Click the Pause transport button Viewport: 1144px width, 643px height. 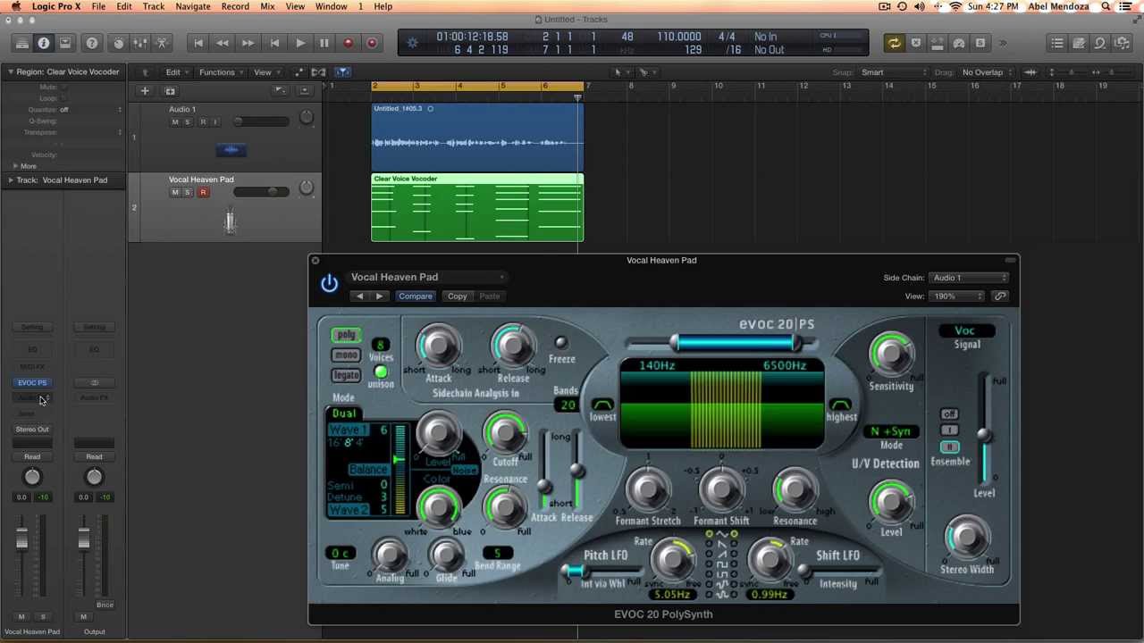(x=324, y=43)
